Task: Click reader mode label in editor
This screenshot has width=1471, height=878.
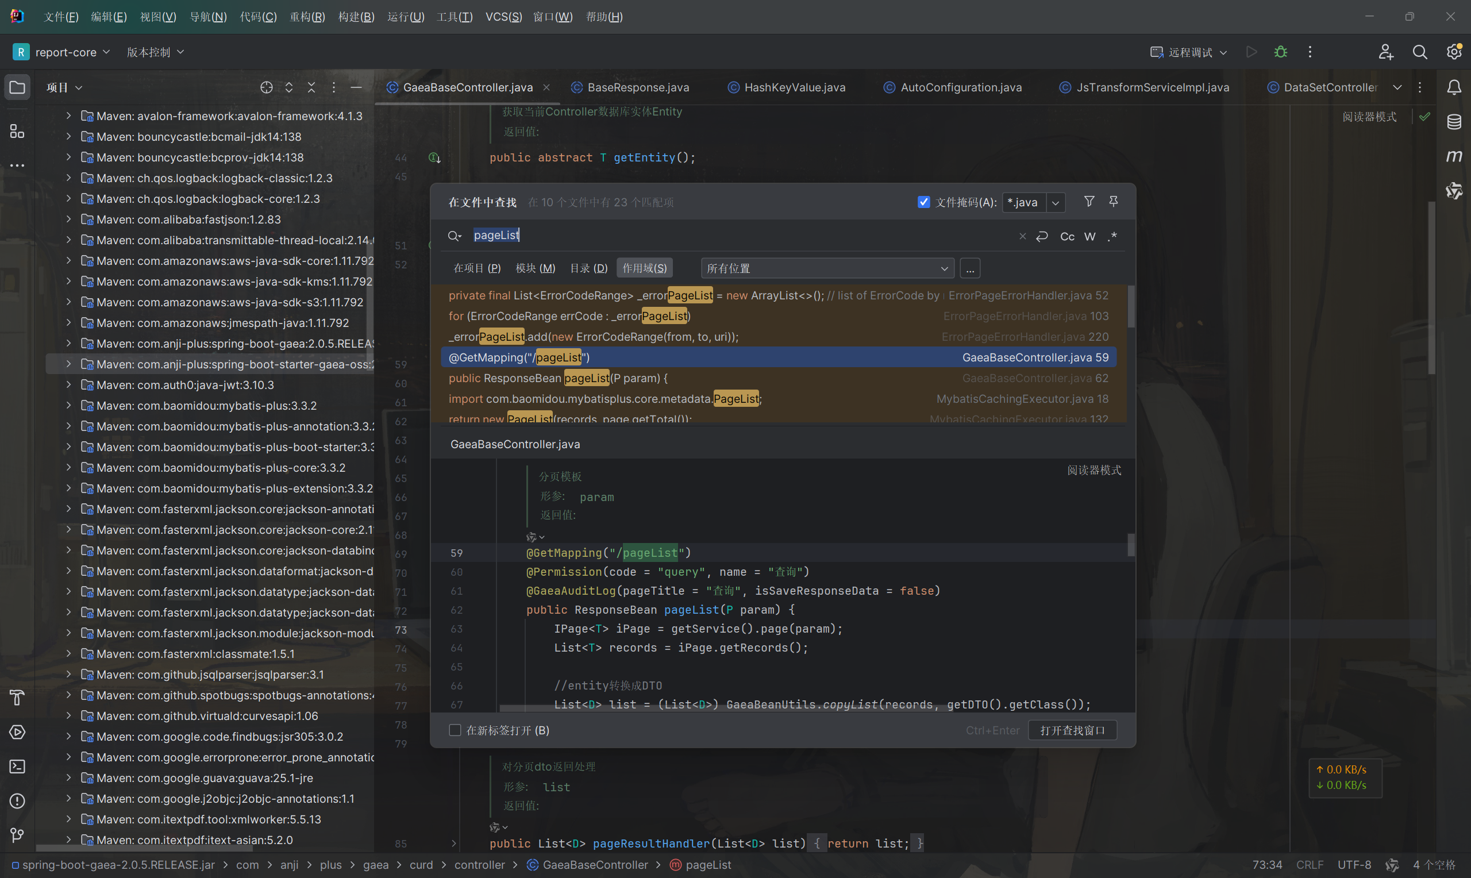Action: click(x=1369, y=117)
